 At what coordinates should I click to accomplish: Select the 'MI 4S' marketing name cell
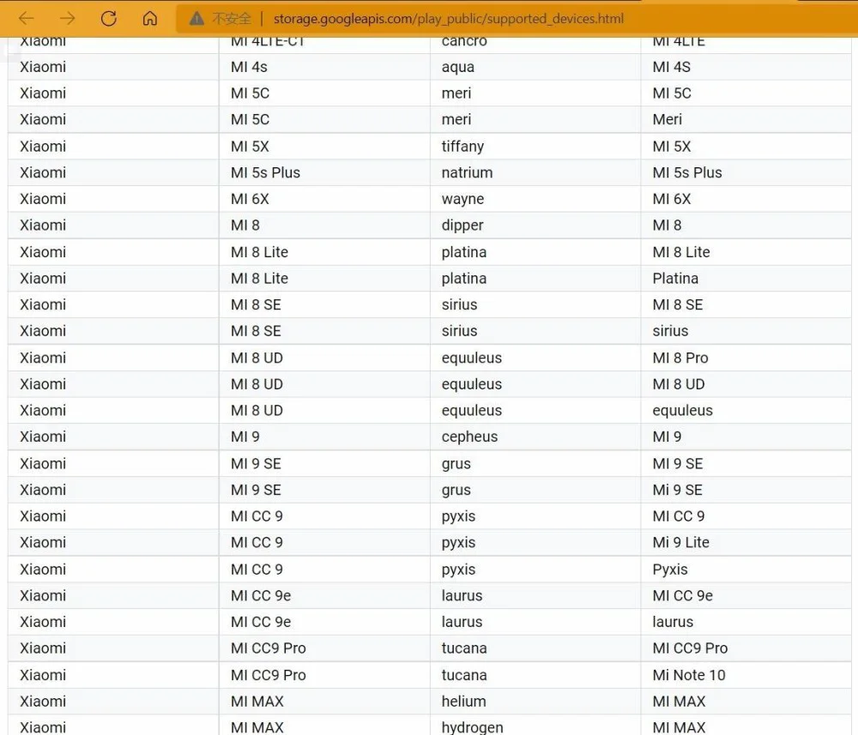coord(746,67)
